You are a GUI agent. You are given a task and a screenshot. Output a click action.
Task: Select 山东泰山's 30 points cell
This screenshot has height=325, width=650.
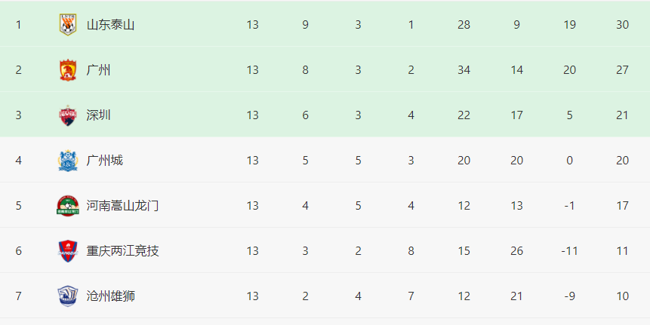click(x=622, y=25)
